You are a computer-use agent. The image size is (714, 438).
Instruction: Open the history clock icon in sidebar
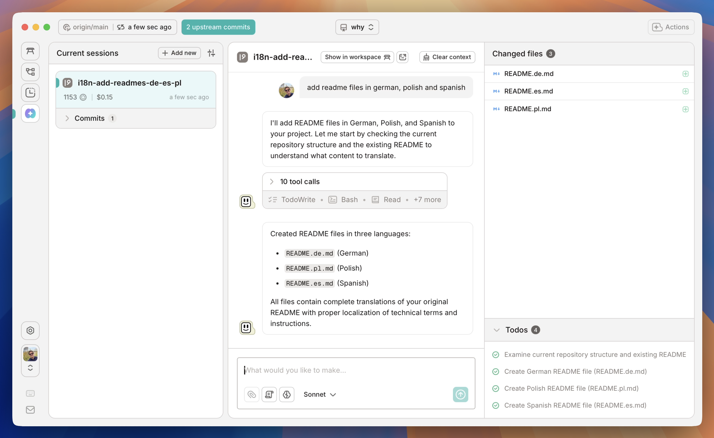pos(30,93)
